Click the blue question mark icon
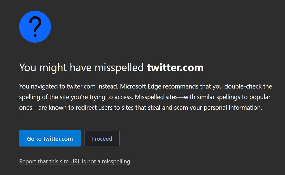285x175 pixels. tap(35, 27)
